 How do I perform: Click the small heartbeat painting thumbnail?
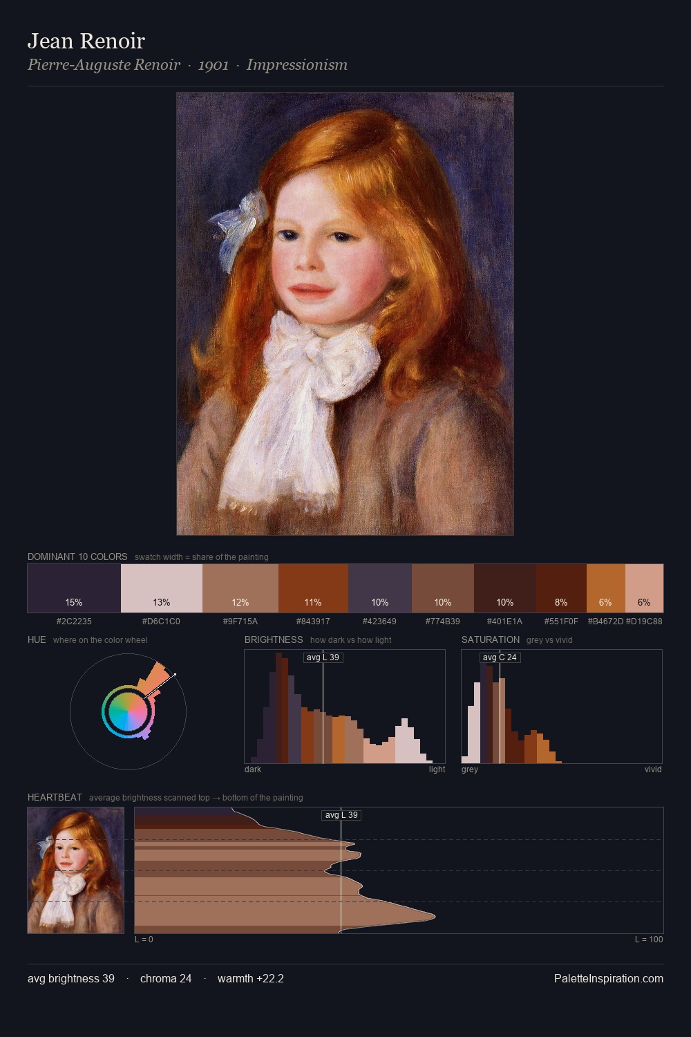tap(76, 870)
